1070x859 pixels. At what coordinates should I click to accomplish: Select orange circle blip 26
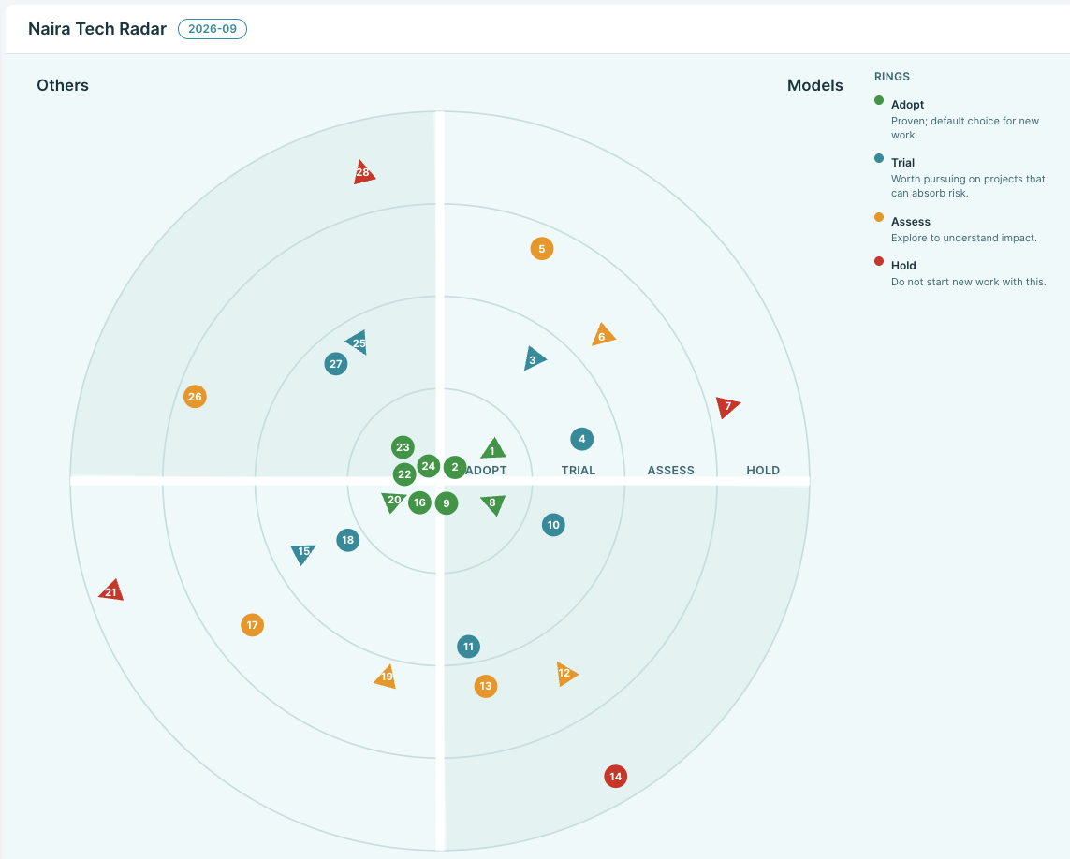[195, 397]
